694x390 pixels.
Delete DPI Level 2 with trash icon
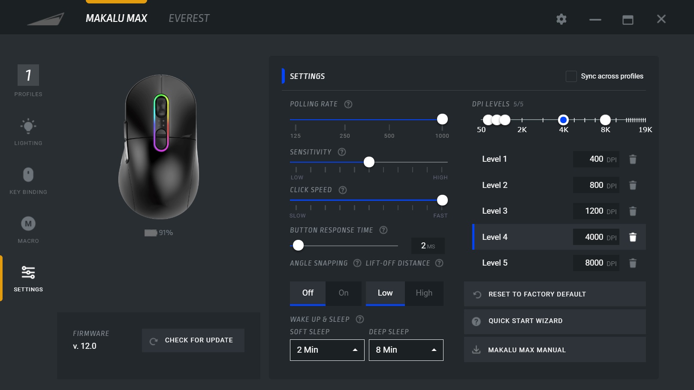tap(633, 185)
